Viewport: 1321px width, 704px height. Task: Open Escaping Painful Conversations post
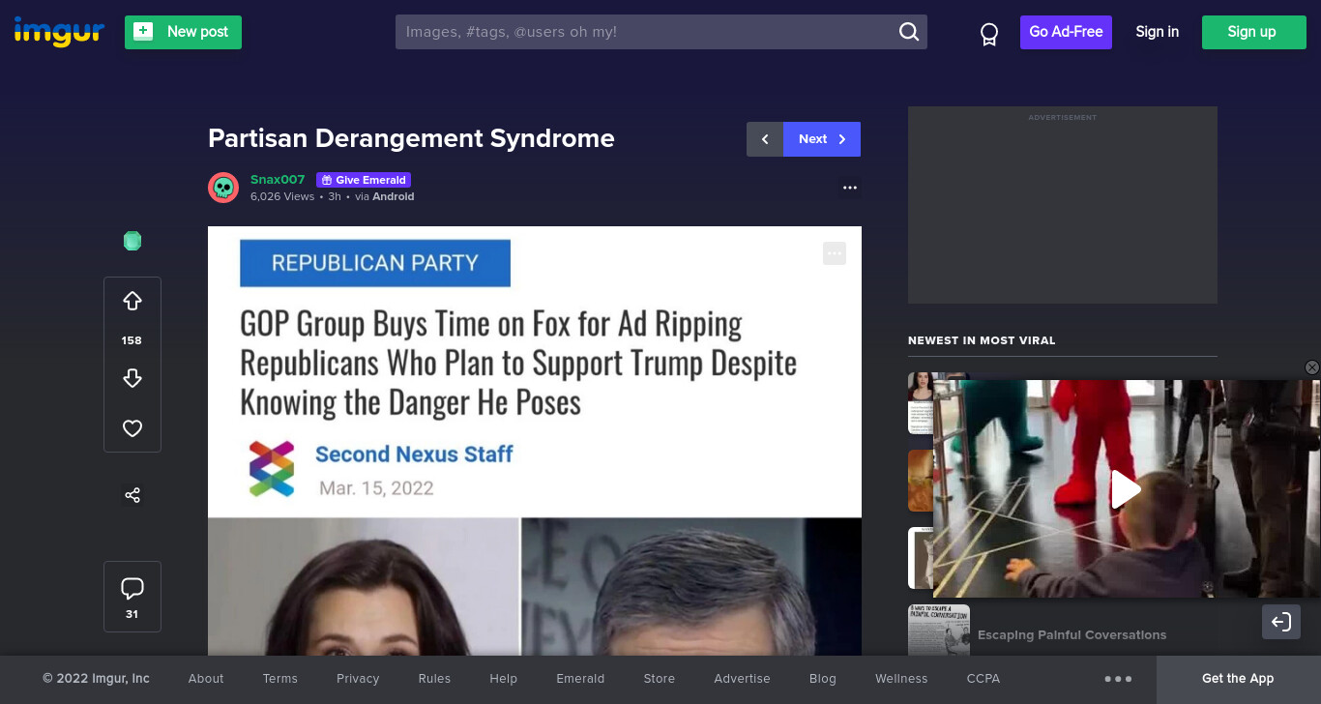point(1071,635)
